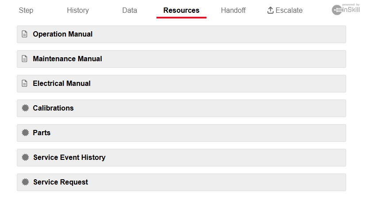370x207 pixels.
Task: Click the Service Event History gear icon
Action: 25,157
